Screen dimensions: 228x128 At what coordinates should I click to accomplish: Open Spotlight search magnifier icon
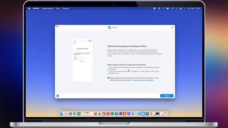(177, 9)
